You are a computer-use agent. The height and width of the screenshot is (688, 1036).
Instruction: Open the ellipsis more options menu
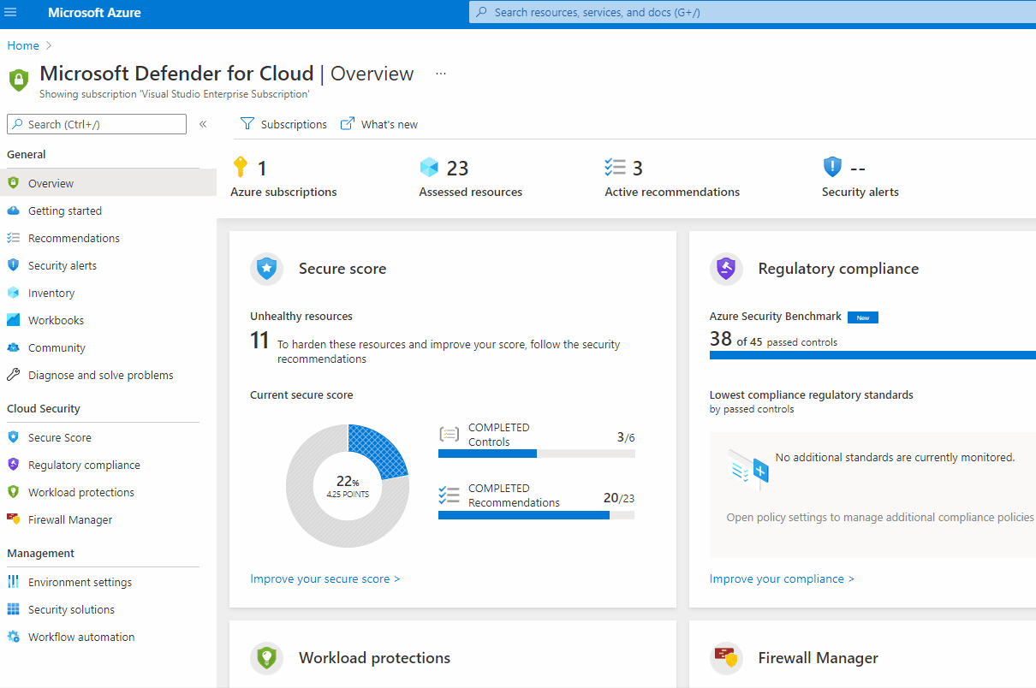click(x=441, y=74)
